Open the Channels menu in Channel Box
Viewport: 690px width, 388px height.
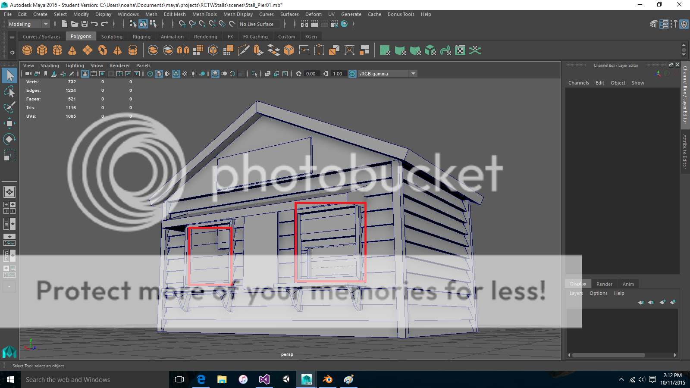pos(579,83)
